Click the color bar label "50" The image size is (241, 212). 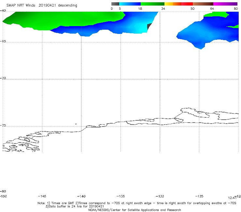192,8
